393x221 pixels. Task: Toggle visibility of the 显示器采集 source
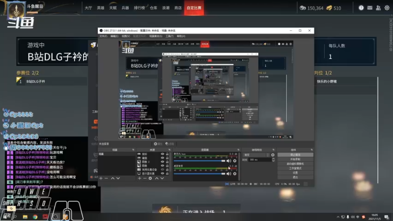(163, 173)
